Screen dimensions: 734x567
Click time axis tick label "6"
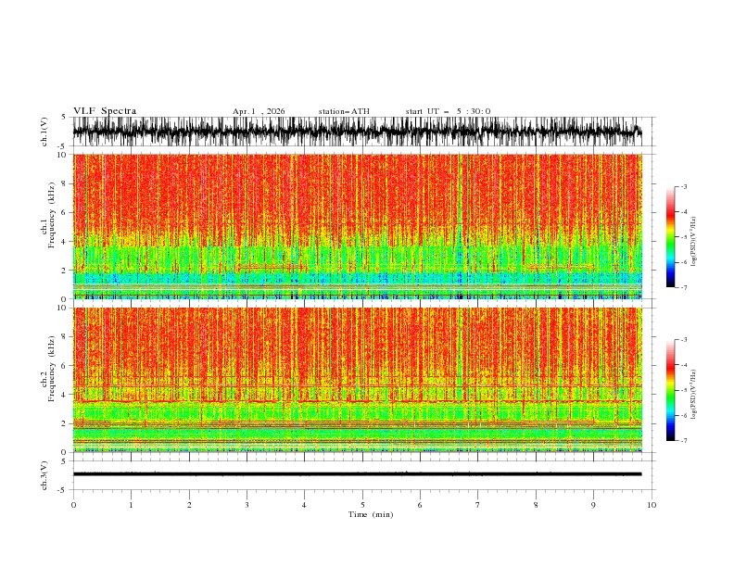pos(420,505)
